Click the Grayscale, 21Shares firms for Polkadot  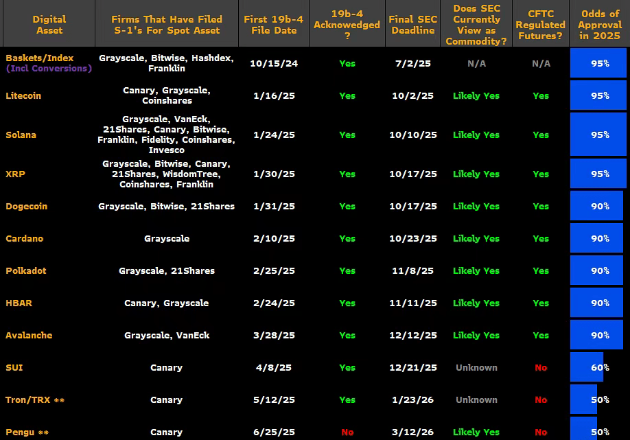tap(167, 271)
